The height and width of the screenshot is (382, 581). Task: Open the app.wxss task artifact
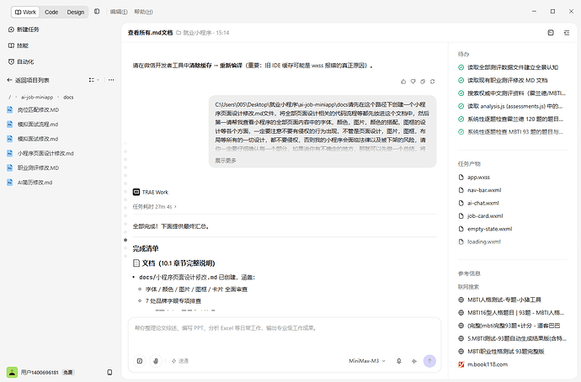click(474, 178)
